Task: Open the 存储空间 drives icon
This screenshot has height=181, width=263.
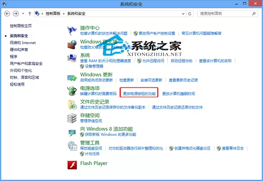Action: 72,118
